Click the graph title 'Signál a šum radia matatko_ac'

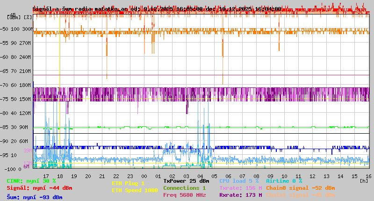coord(80,9)
